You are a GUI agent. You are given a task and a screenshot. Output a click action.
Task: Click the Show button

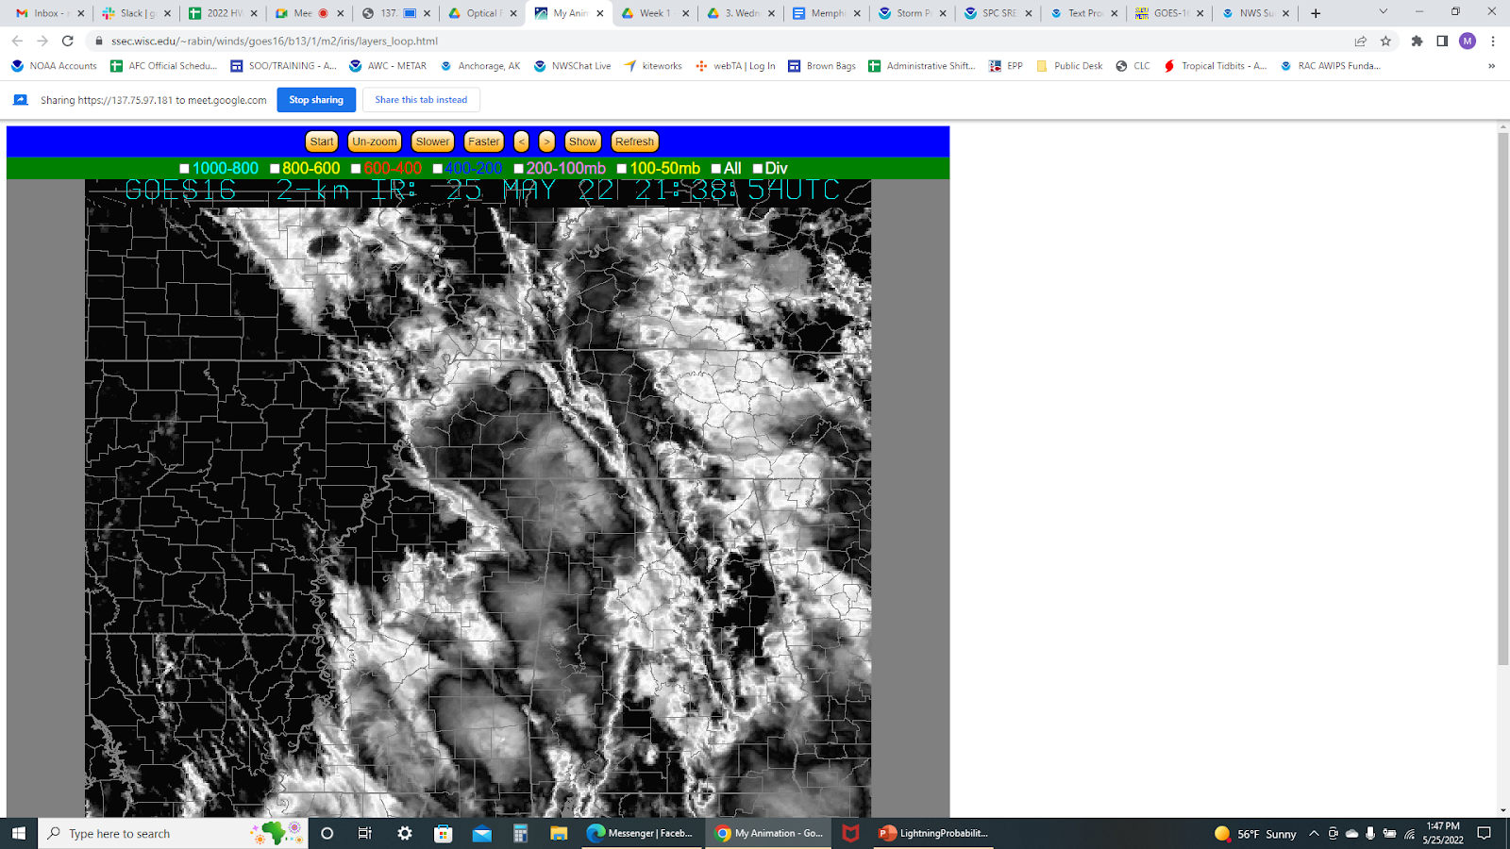coord(582,141)
